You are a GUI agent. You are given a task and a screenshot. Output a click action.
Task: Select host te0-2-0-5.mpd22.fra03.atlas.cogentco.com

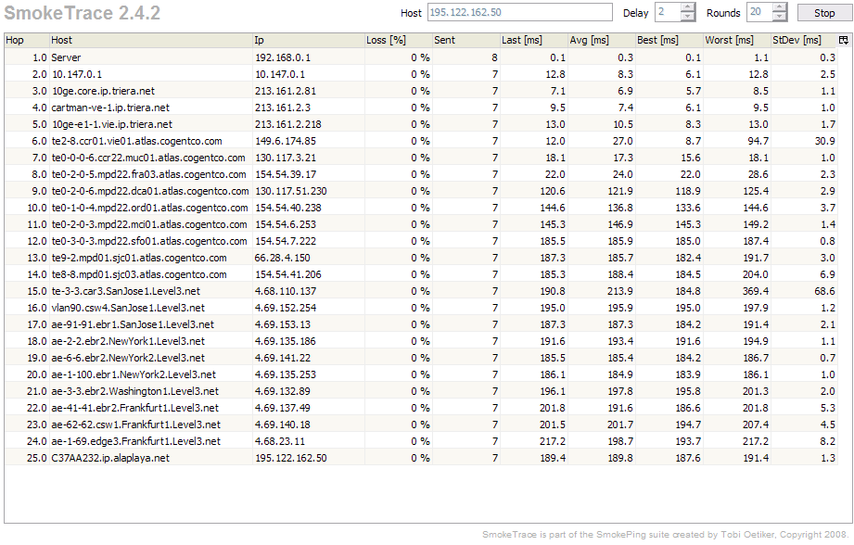point(148,175)
